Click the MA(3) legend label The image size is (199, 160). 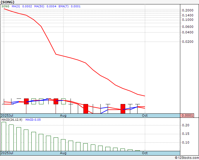pyautogui.click(x=16, y=6)
